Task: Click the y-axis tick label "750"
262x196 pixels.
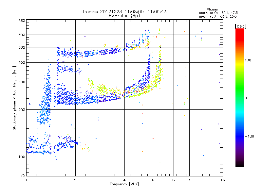Action: [x=22, y=21]
